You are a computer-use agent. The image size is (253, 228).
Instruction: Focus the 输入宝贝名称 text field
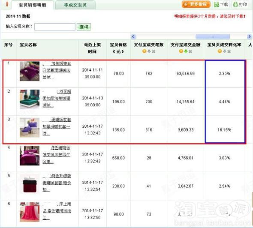[55, 27]
